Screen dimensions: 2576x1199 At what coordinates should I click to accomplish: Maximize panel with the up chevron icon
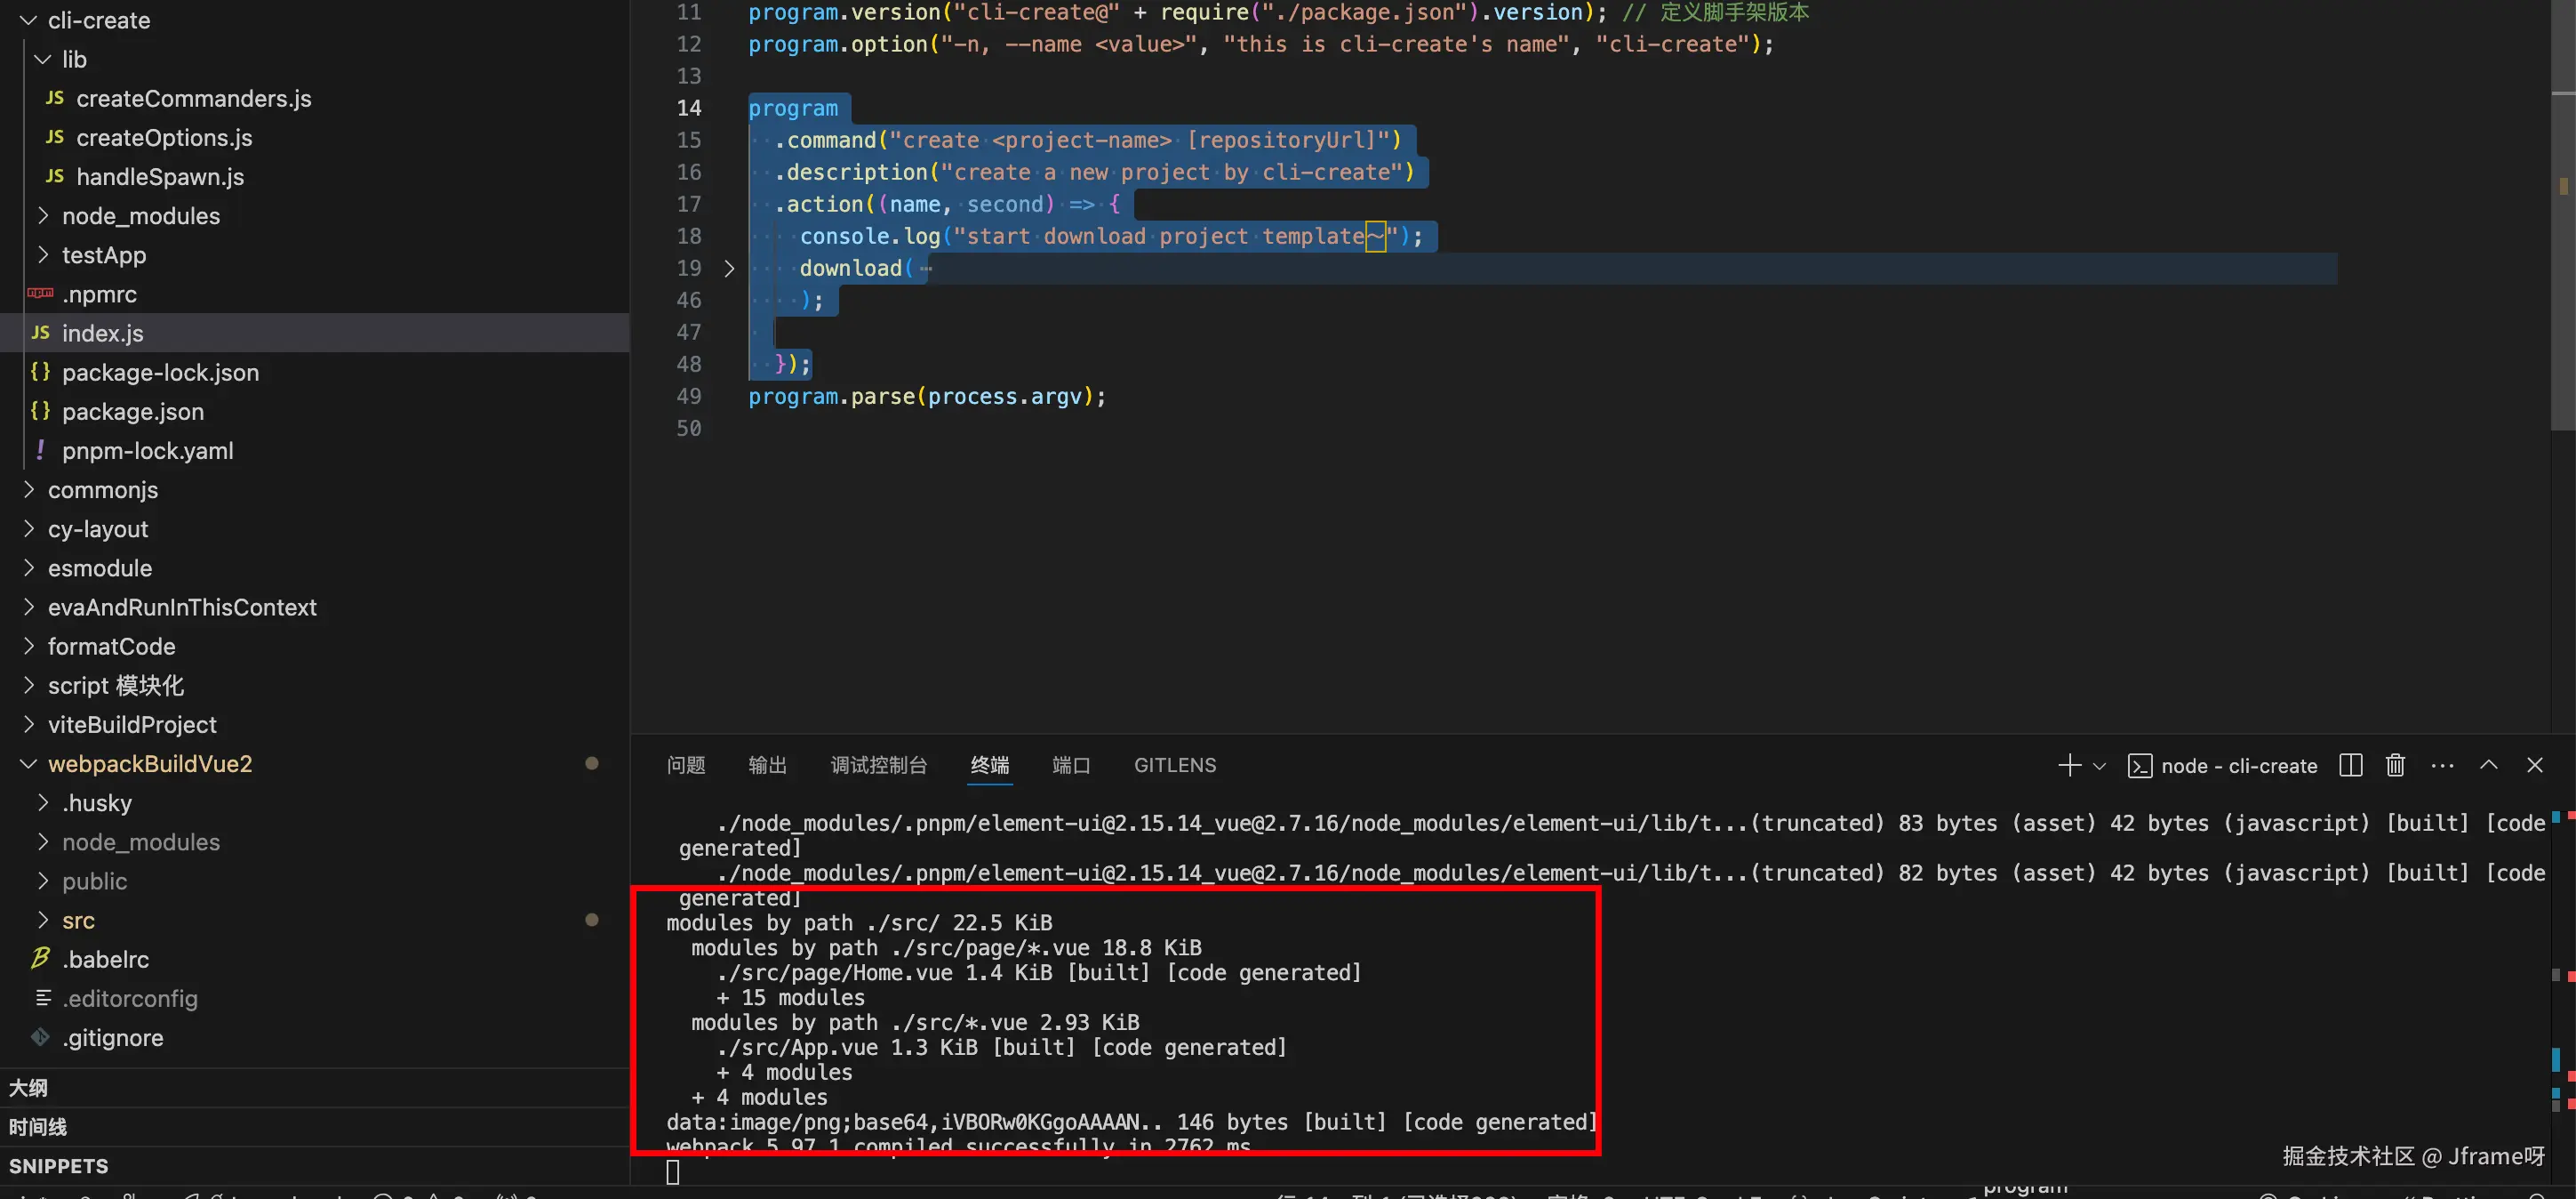[x=2489, y=766]
